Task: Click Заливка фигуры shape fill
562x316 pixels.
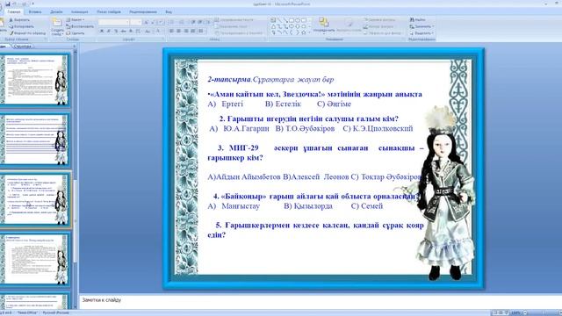Action: pos(379,19)
